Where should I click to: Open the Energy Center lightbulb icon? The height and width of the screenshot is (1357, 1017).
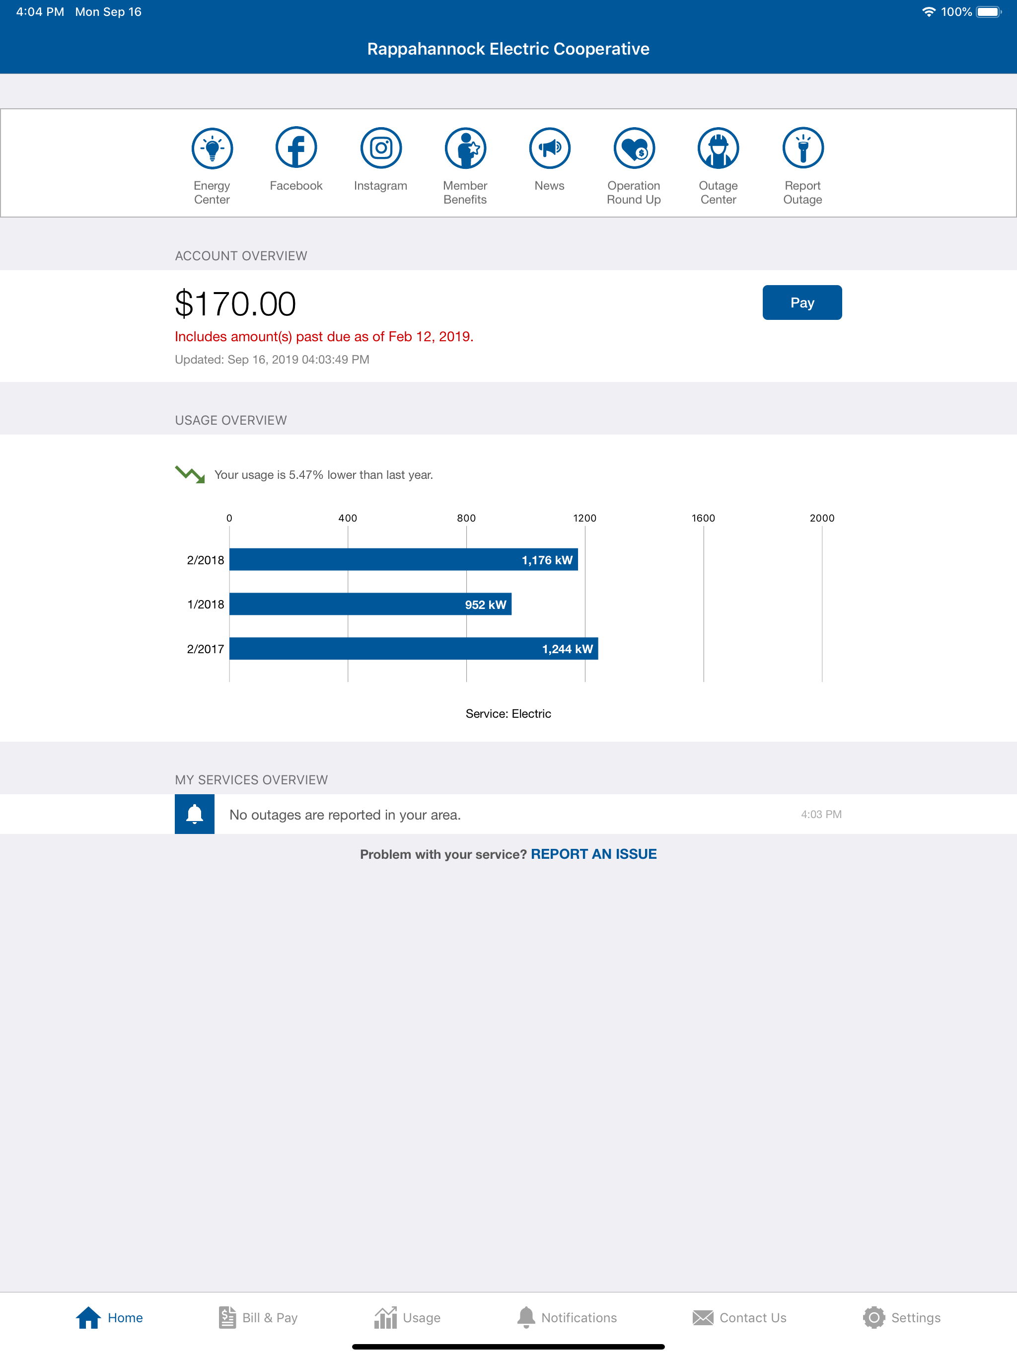(x=212, y=148)
